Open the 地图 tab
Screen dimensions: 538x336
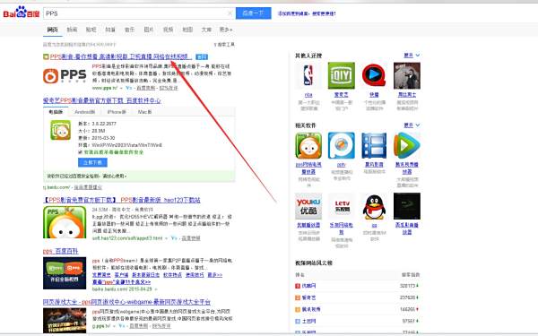(x=187, y=30)
